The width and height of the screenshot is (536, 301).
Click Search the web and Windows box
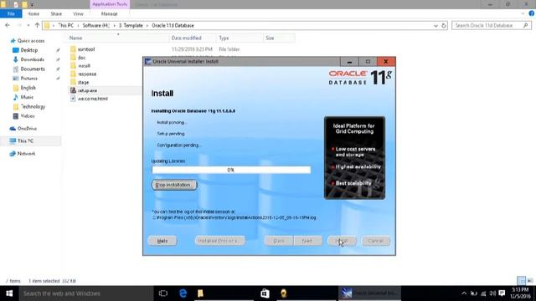(86, 293)
